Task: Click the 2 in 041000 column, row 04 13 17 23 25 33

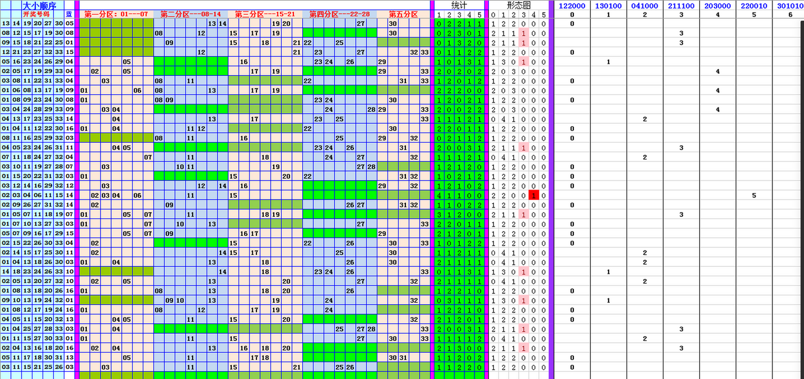Action: (x=644, y=119)
